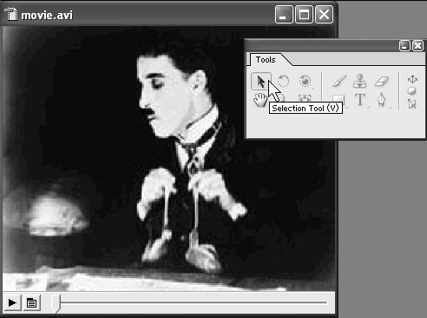The width and height of the screenshot is (427, 318).
Task: Select the Pen tool
Action: tap(382, 100)
